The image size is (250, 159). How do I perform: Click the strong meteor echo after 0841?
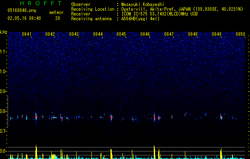(36, 116)
